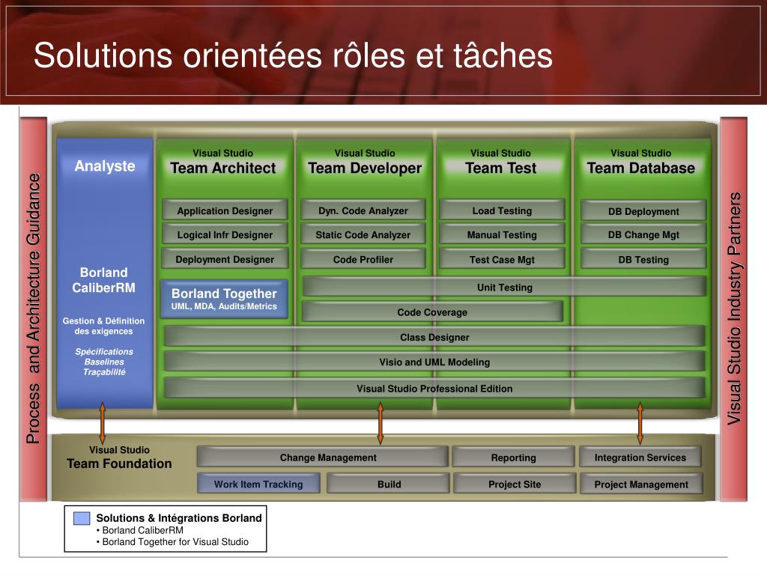Click Visual Studio Industry Partners sidebar
Image resolution: width=767 pixels, height=575 pixels.
733,309
